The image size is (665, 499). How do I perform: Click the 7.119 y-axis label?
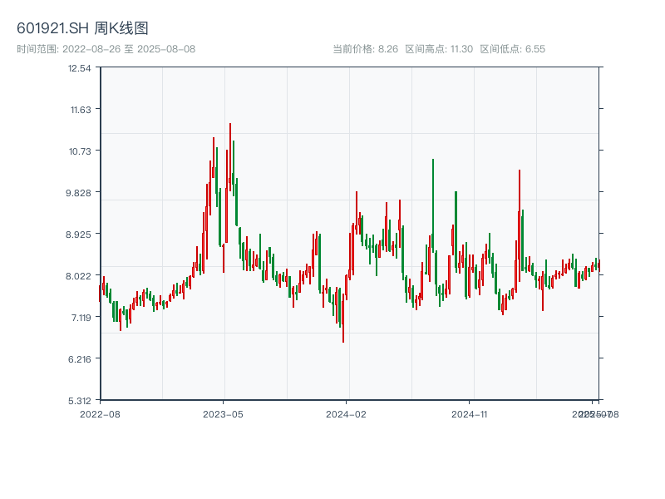pyautogui.click(x=80, y=318)
